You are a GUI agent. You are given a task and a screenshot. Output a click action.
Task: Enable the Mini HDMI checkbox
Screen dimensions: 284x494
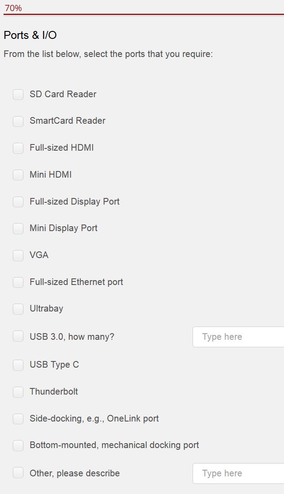click(x=18, y=175)
